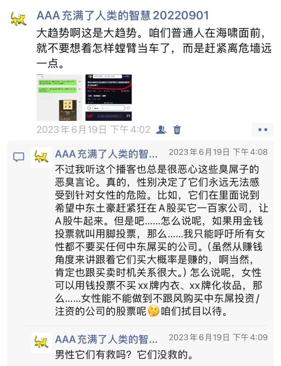View the green chat screenshot thumbnail
This screenshot has width=281, height=366.
point(60,98)
